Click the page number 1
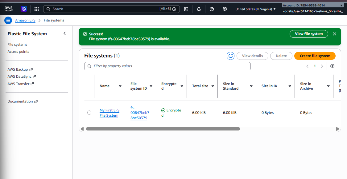The width and height of the screenshot is (347, 179). (x=315, y=66)
